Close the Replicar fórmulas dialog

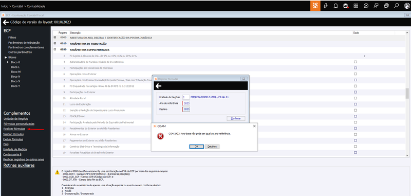[x=244, y=79]
